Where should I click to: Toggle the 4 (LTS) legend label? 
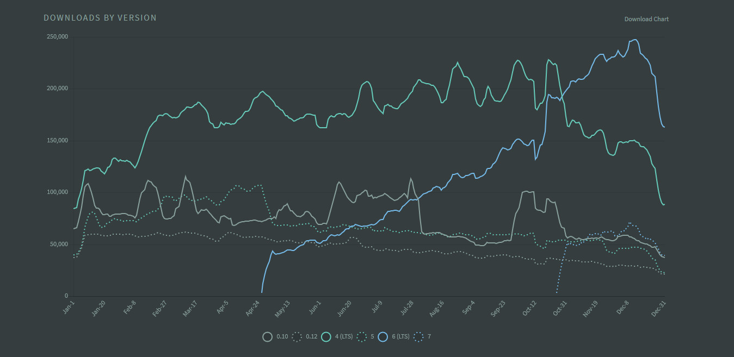[343, 337]
